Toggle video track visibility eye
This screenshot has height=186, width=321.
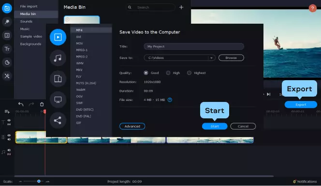click(x=9, y=135)
